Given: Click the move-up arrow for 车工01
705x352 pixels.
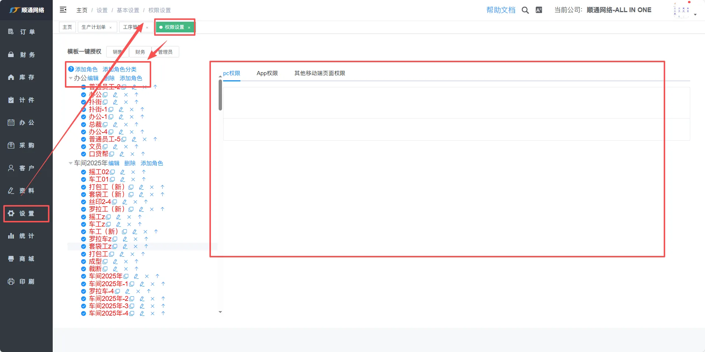Looking at the screenshot, I should tap(144, 179).
